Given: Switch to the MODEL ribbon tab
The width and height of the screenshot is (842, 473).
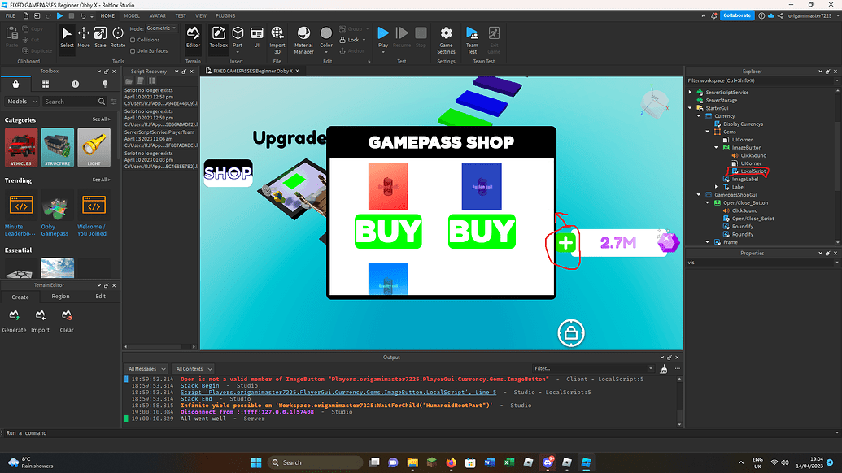Looking at the screenshot, I should click(x=133, y=15).
